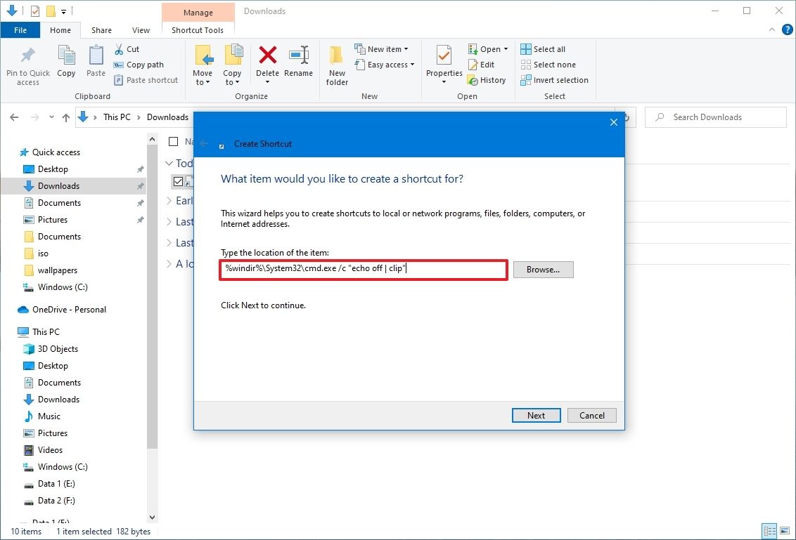Click the Cut icon in the Clipboard group
The height and width of the screenshot is (540, 796).
pyautogui.click(x=128, y=48)
